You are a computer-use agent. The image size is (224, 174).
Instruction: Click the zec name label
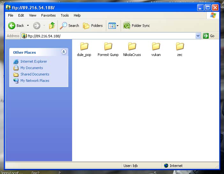(x=180, y=55)
